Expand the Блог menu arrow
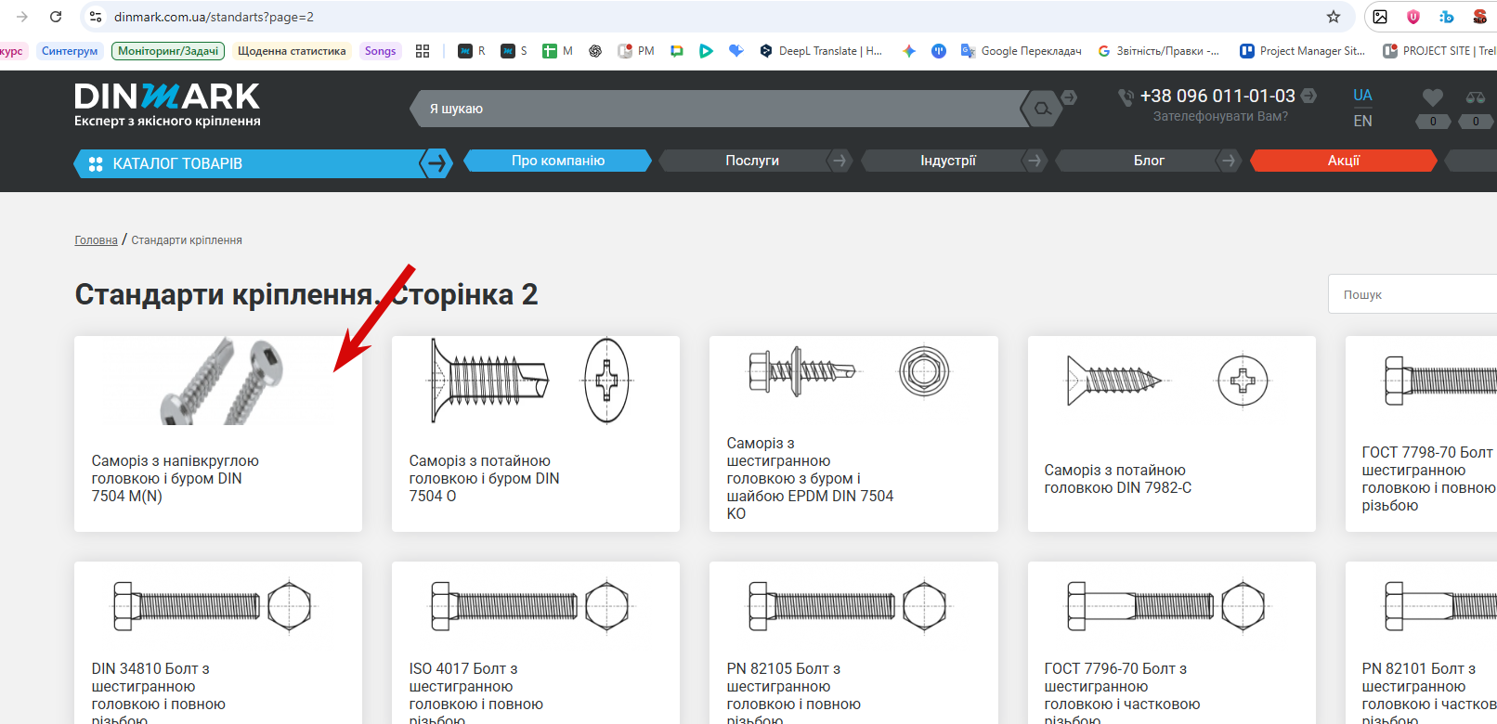This screenshot has height=724, width=1497. pyautogui.click(x=1229, y=161)
